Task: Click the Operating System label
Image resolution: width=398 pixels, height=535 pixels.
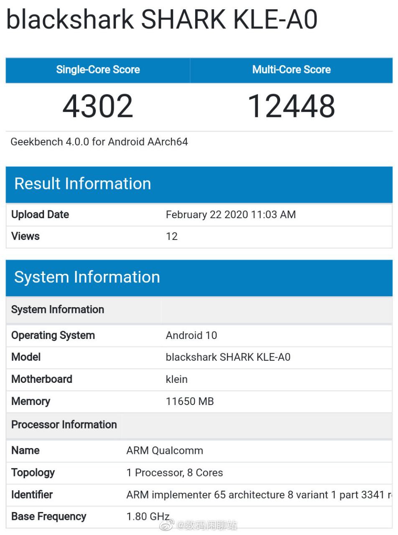Action: (53, 336)
